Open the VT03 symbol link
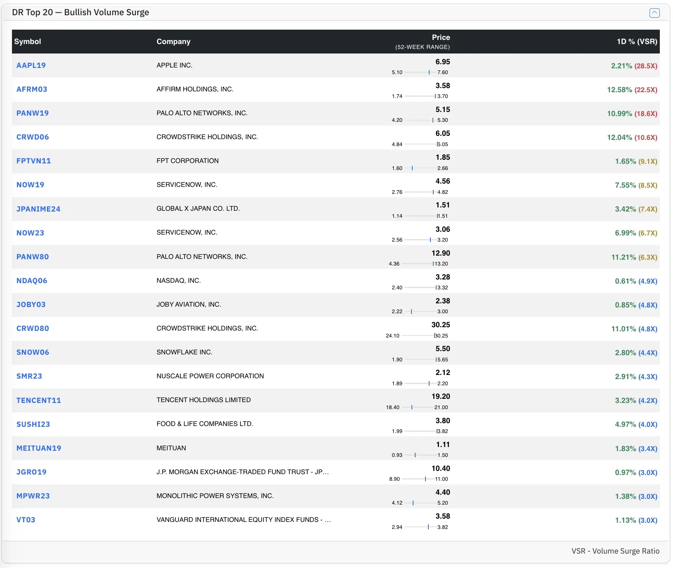This screenshot has width=673, height=568. click(x=26, y=520)
